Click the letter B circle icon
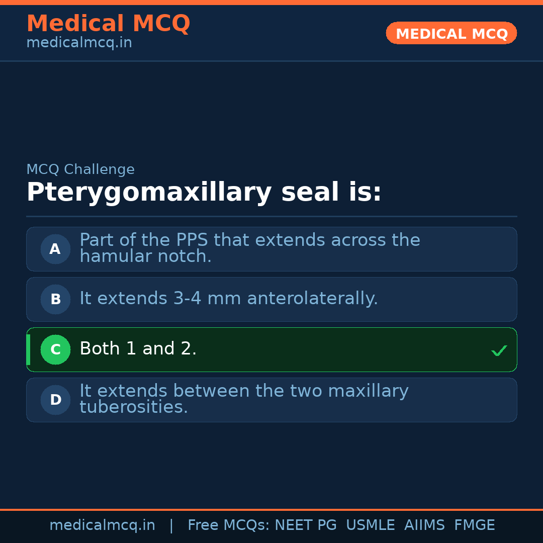Image resolution: width=543 pixels, height=543 pixels. pyautogui.click(x=55, y=299)
